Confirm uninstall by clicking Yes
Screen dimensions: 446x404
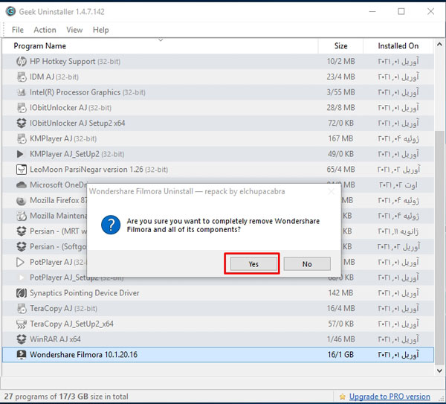pyautogui.click(x=253, y=264)
